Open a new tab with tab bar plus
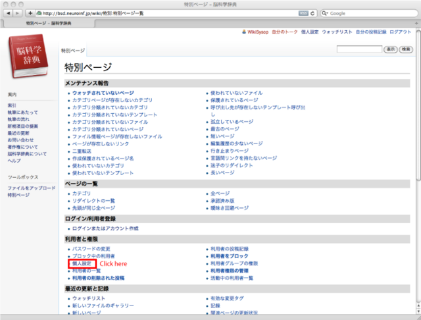Image resolution: width=421 pixels, height=320 pixels. pos(415,22)
